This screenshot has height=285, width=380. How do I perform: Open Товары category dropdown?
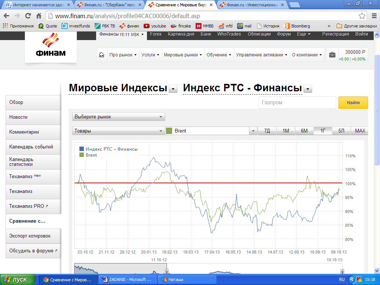(118, 131)
